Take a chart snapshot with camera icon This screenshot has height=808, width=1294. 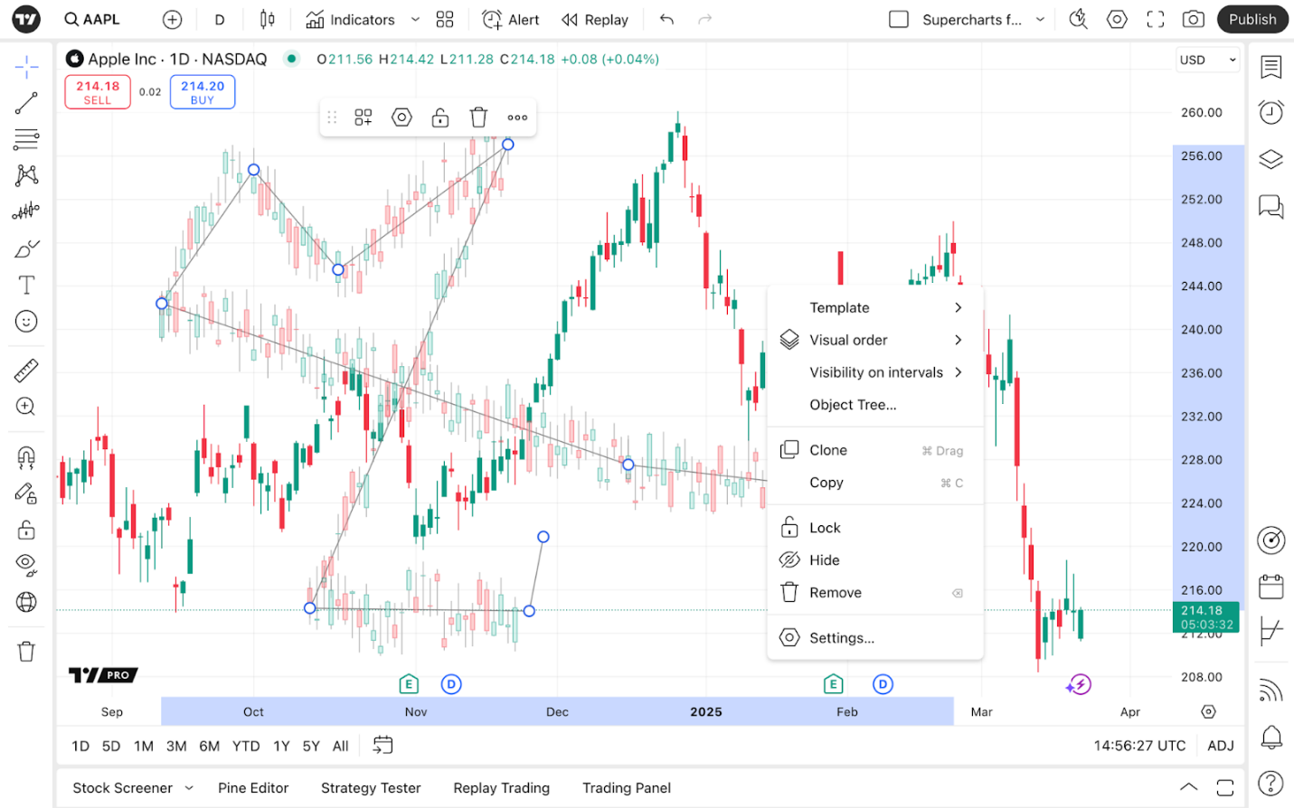(x=1194, y=19)
